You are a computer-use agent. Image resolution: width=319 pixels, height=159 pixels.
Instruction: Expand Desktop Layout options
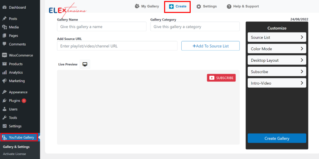277,60
